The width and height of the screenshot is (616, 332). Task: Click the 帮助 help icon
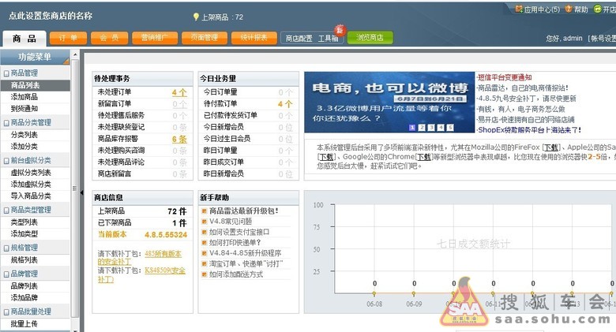click(x=569, y=9)
